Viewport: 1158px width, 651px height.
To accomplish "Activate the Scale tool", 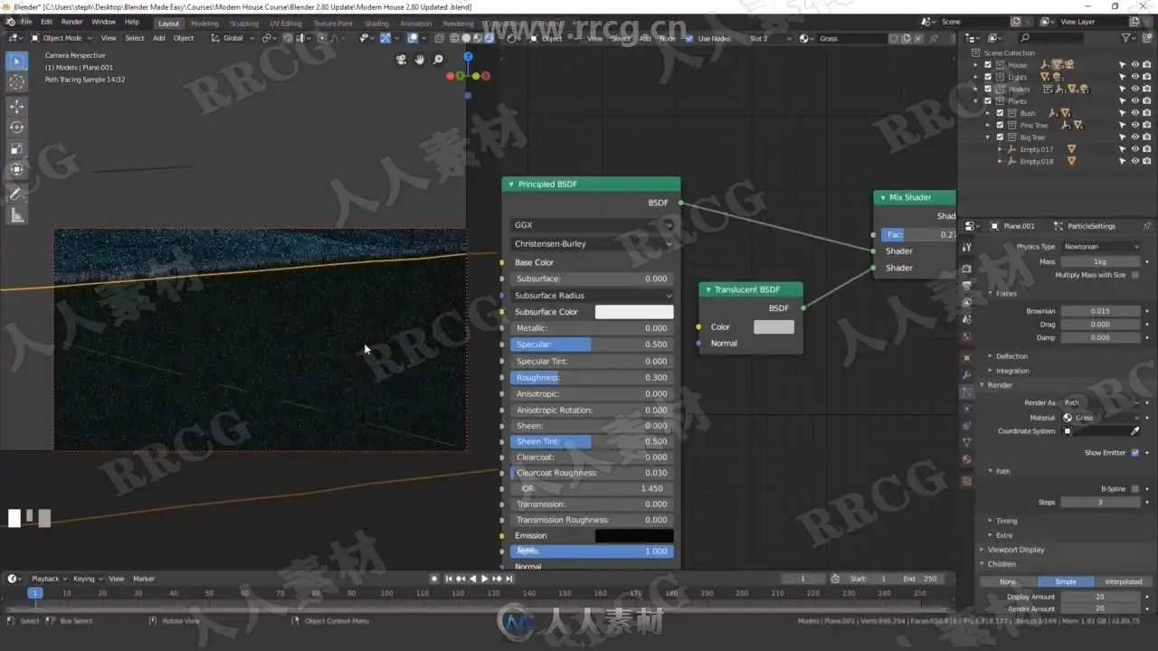I will click(16, 149).
